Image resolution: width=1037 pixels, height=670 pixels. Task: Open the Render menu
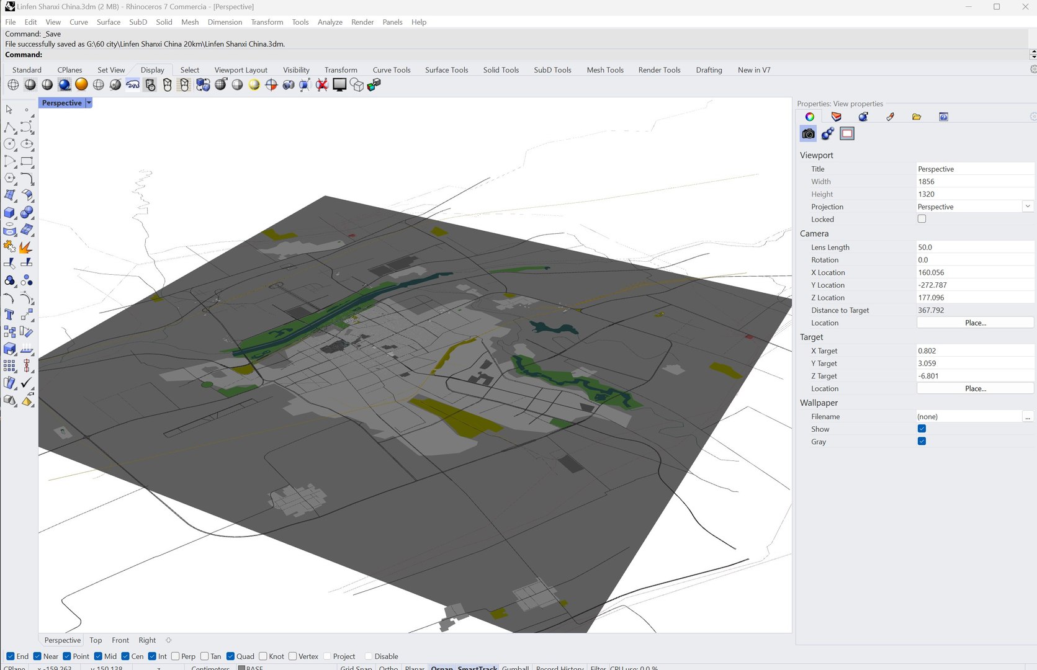point(362,22)
